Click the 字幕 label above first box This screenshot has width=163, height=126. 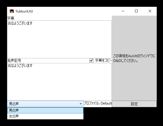11,18
